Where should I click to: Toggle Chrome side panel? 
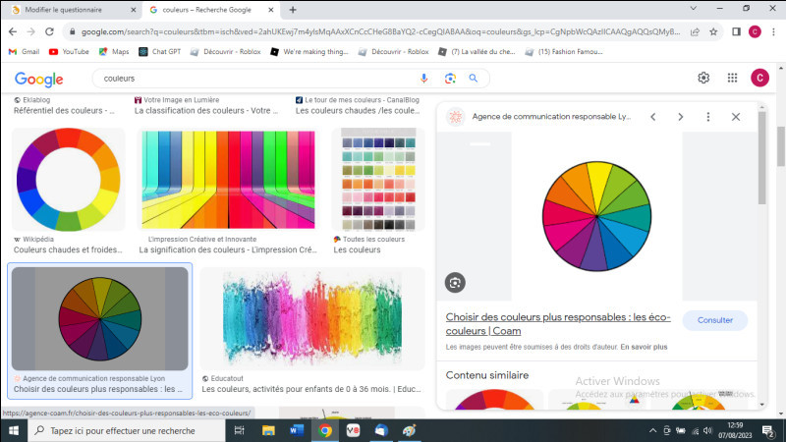[736, 31]
